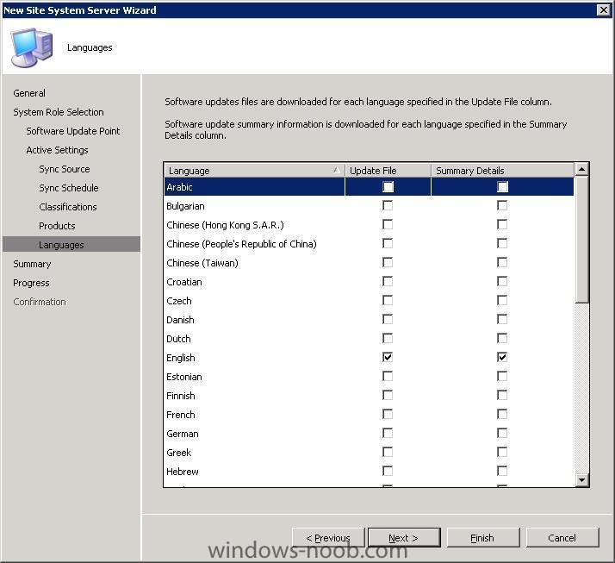Click the Update File column header
The height and width of the screenshot is (563, 615).
coord(388,171)
